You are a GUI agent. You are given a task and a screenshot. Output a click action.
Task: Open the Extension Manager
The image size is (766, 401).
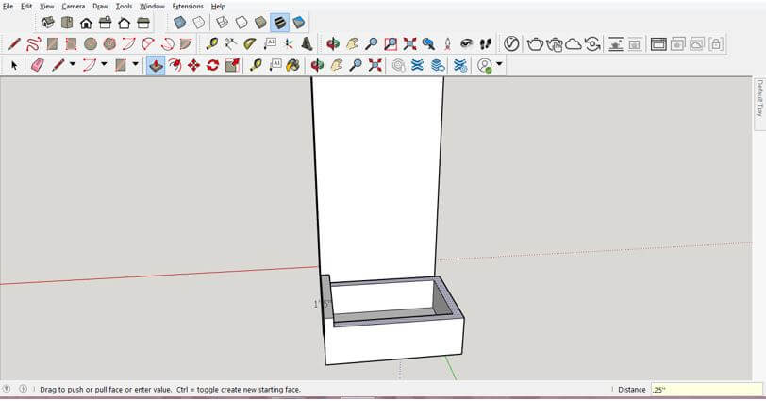click(460, 65)
